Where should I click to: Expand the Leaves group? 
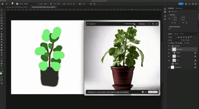pos(173,53)
